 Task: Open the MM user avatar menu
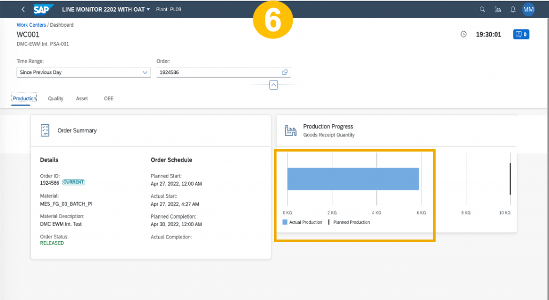coord(528,10)
